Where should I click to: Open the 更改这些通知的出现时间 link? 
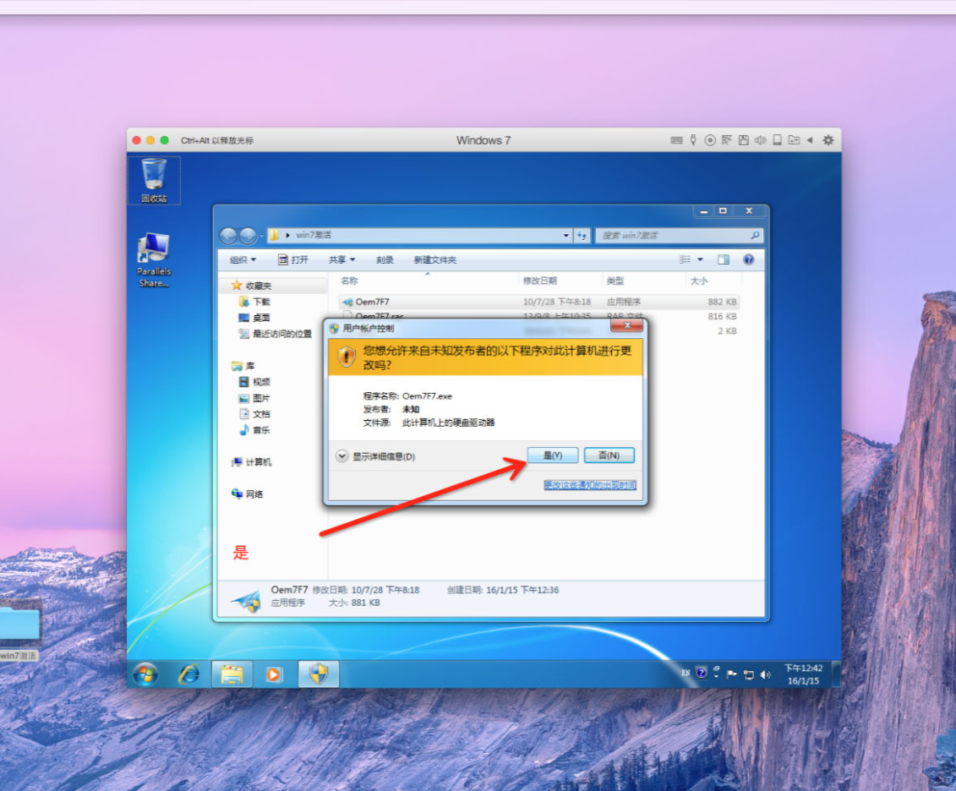coord(589,485)
